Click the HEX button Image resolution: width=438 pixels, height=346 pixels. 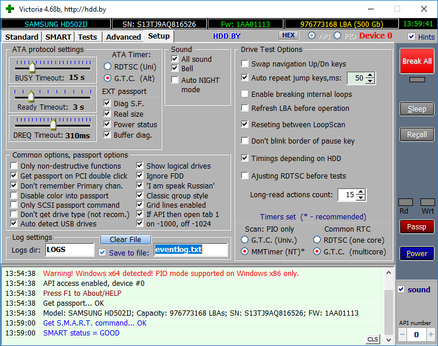(x=288, y=35)
